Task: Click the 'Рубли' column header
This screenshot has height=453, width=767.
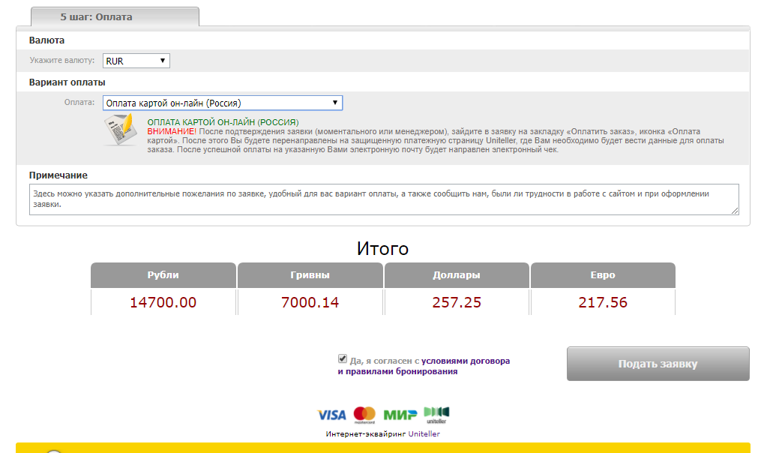Action: (163, 275)
